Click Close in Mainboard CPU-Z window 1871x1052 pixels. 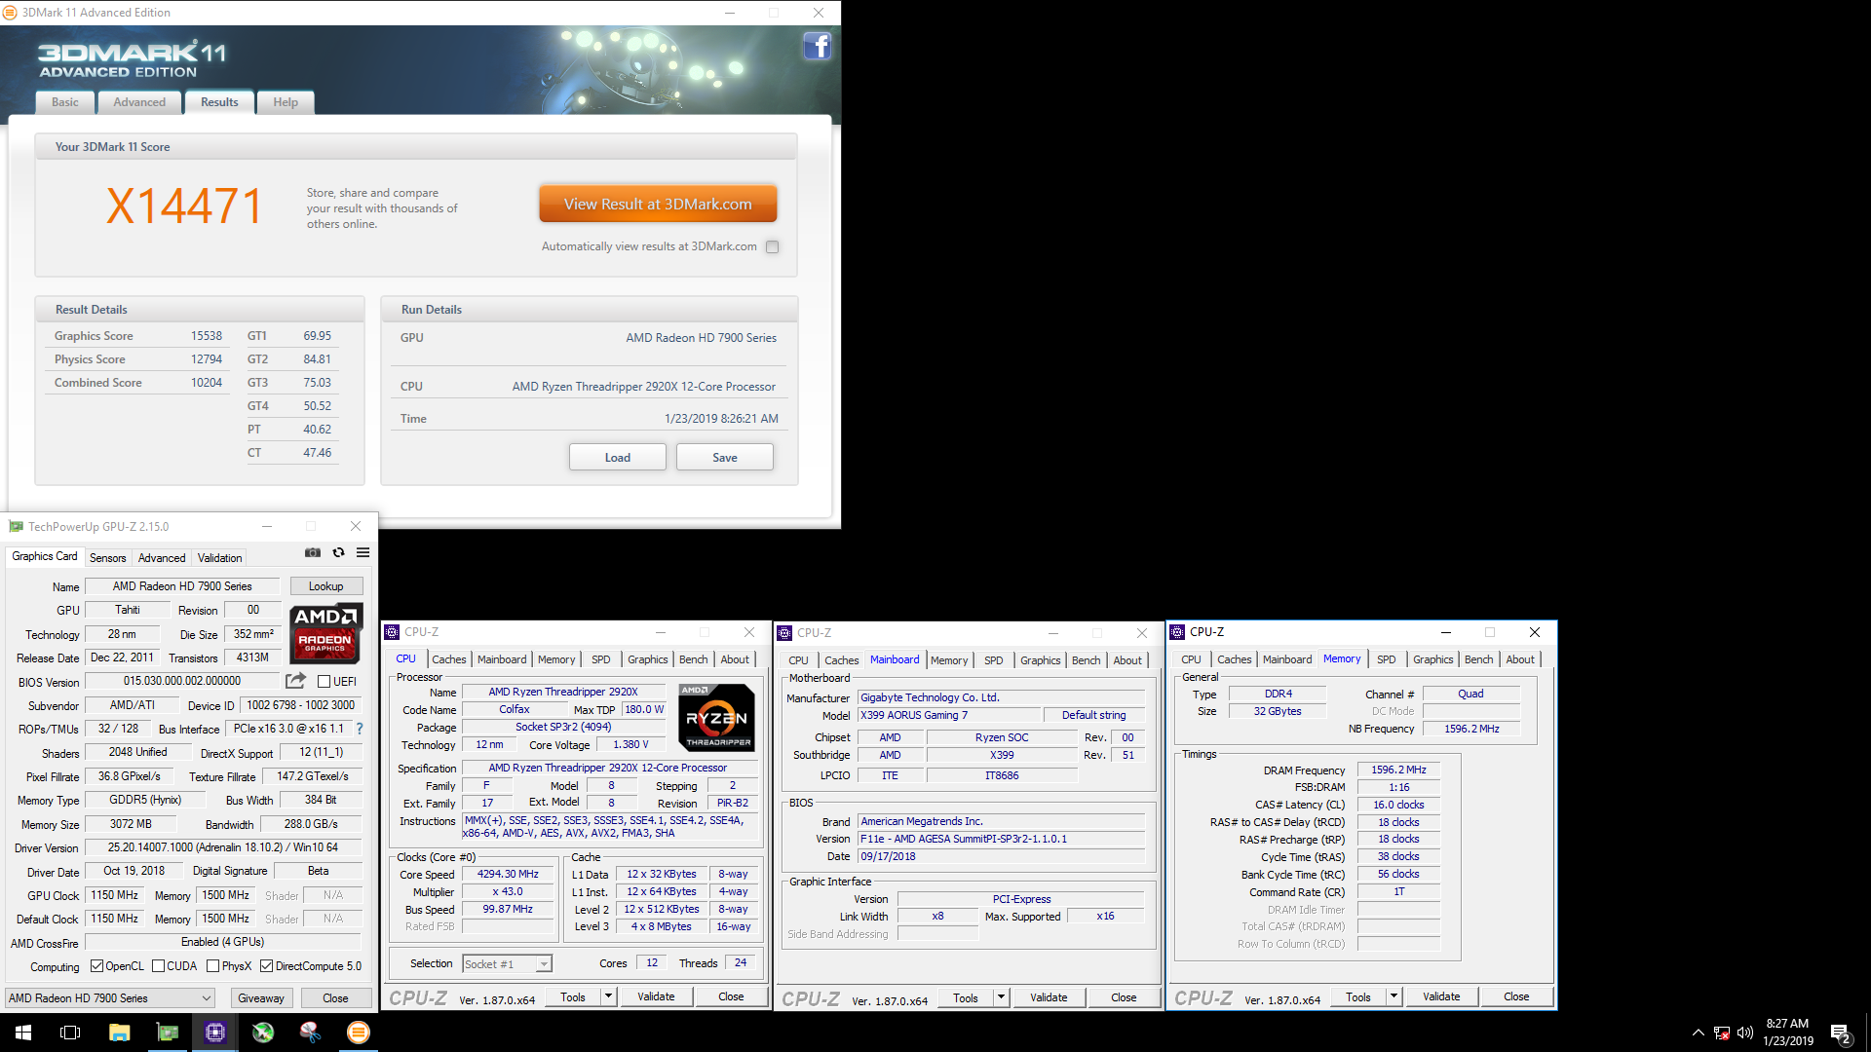(x=1124, y=997)
